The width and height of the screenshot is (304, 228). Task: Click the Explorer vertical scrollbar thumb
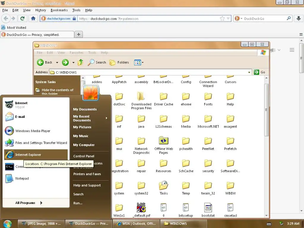tap(266, 110)
